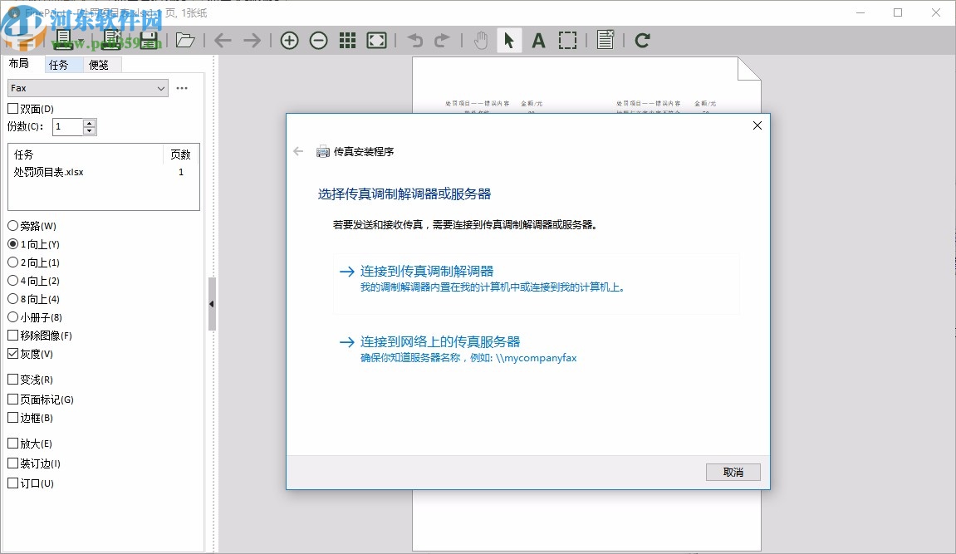Switch to the 任务 tab
This screenshot has width=956, height=554.
click(x=60, y=64)
